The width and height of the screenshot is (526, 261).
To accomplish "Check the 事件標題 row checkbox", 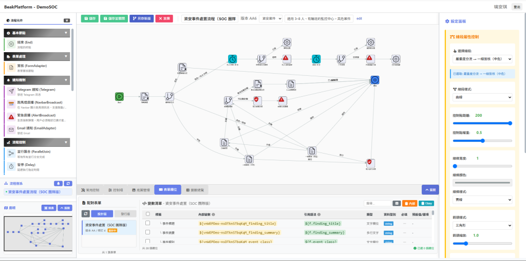I will (x=147, y=223).
